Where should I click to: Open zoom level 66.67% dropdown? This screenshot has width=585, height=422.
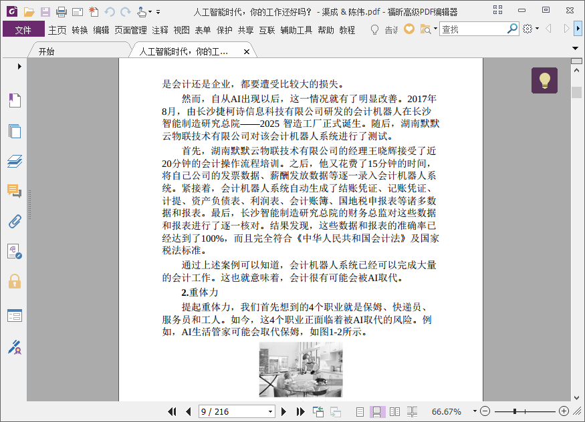pyautogui.click(x=475, y=411)
